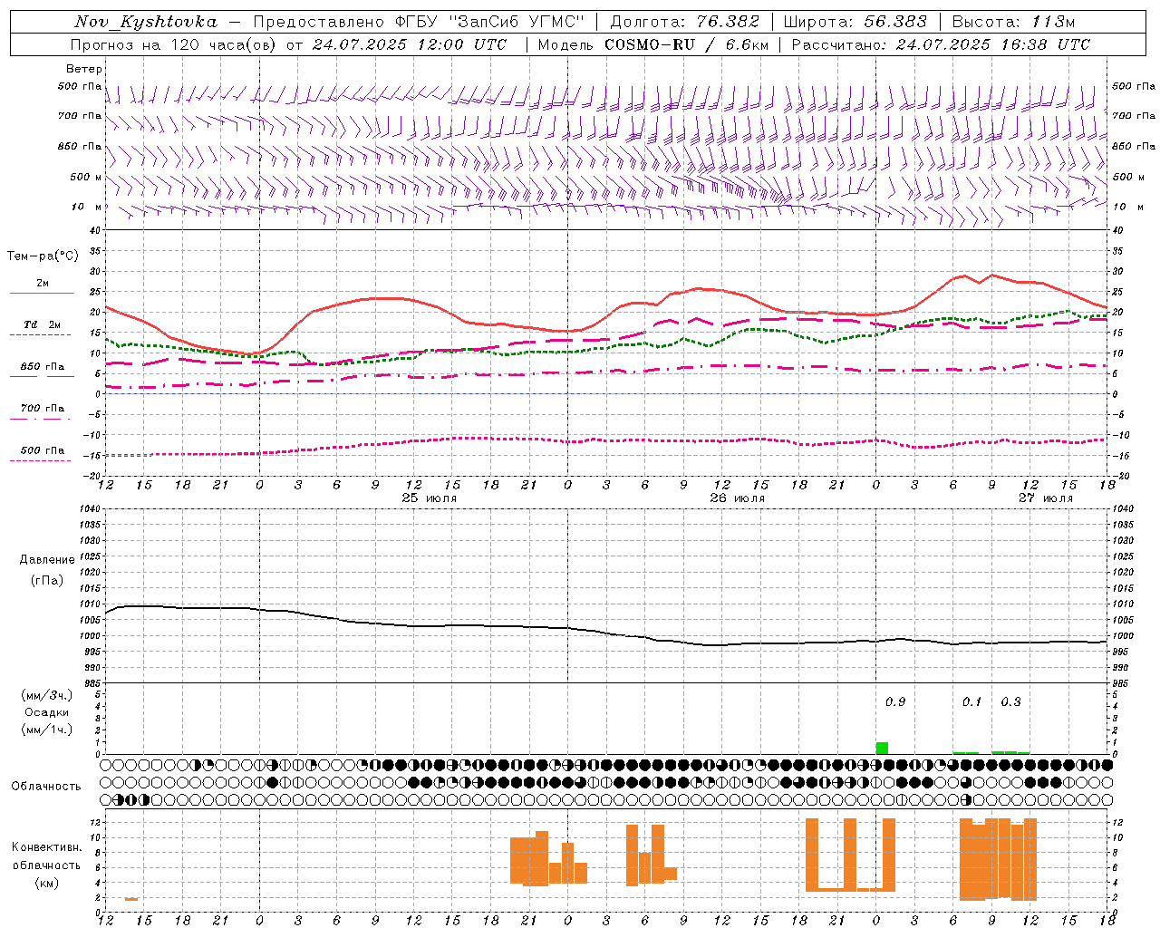Click the model name COSMO-RU / 6.6км
The width and height of the screenshot is (1160, 928).
(687, 43)
